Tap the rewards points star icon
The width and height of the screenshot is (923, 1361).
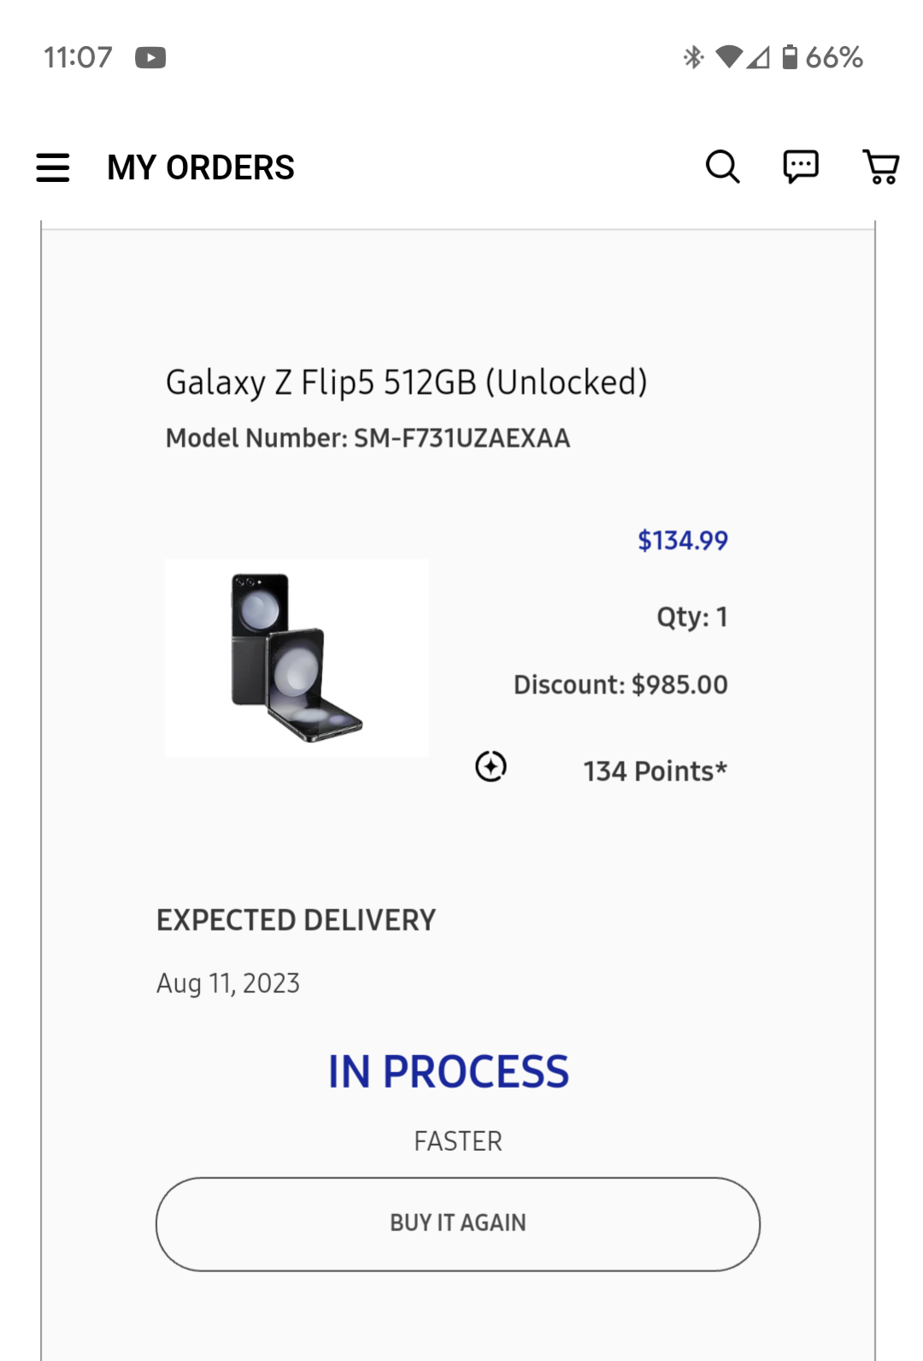[x=491, y=766]
